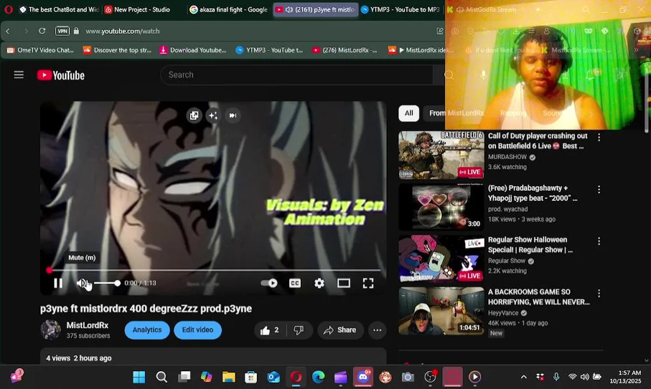This screenshot has height=389, width=651.
Task: Open Microsoft Edge from taskbar
Action: coord(318,377)
